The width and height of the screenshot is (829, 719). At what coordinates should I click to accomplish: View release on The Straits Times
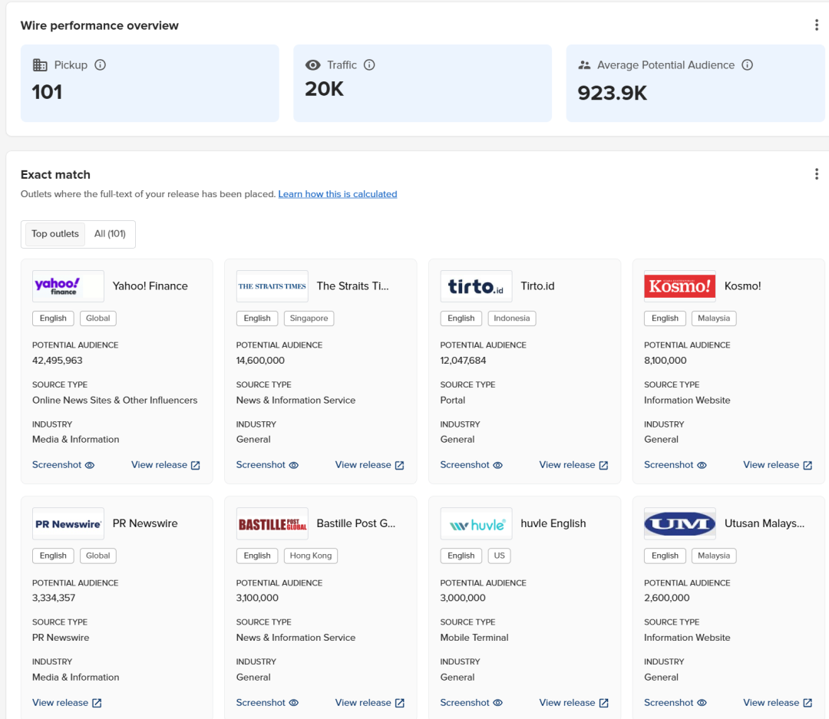pyautogui.click(x=369, y=465)
